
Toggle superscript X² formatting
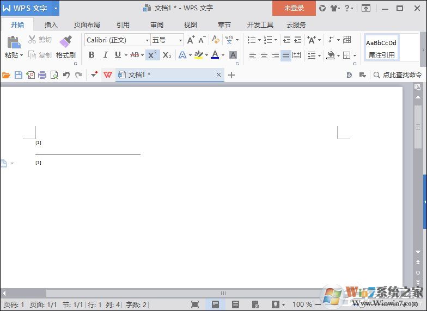pyautogui.click(x=152, y=55)
